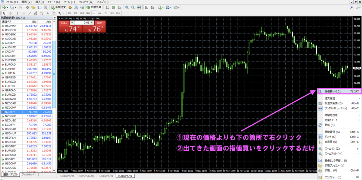Viewport: 362px width, 180px height.
Task: Open the Profiles toolbar icon
Action: click(x=12, y=7)
